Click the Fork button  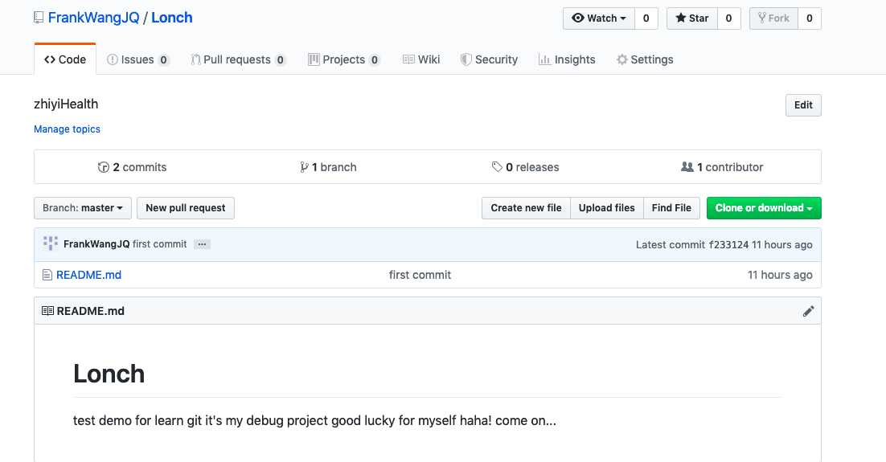773,18
